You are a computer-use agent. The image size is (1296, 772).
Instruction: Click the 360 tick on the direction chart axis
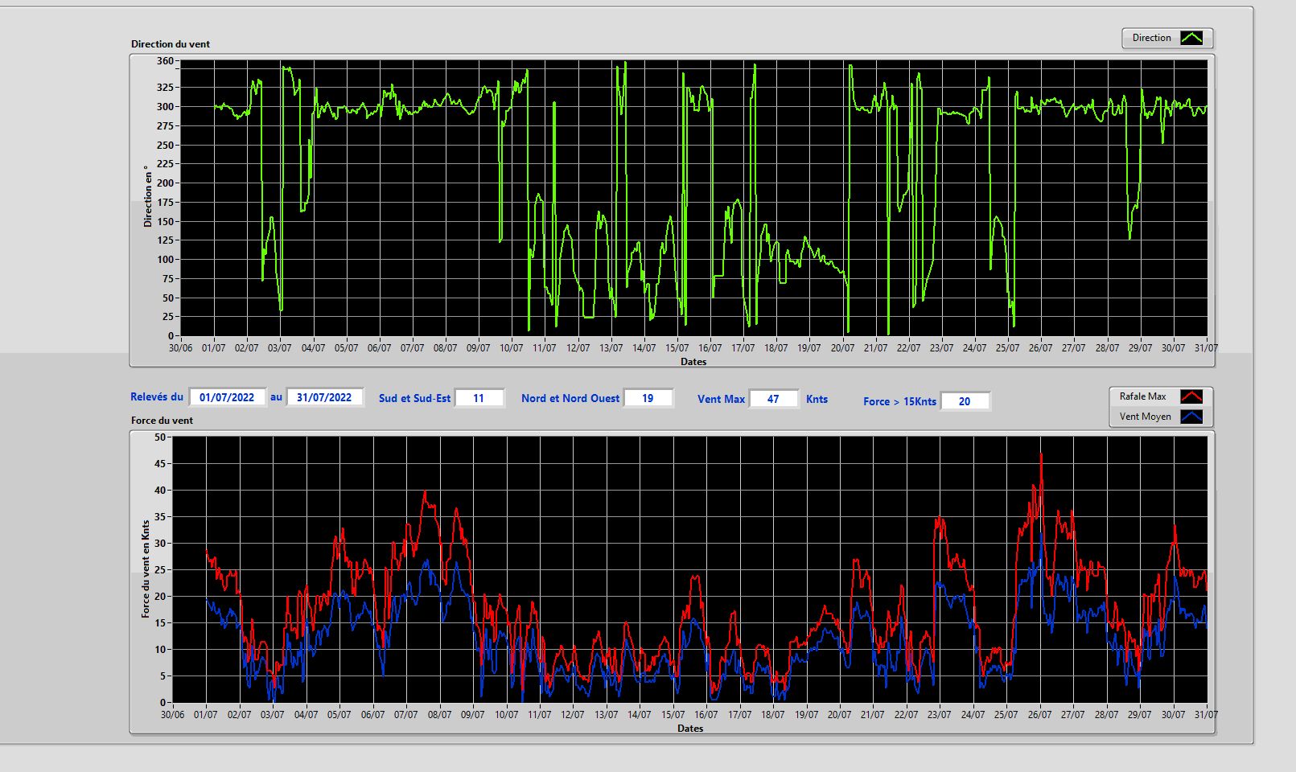(x=165, y=61)
